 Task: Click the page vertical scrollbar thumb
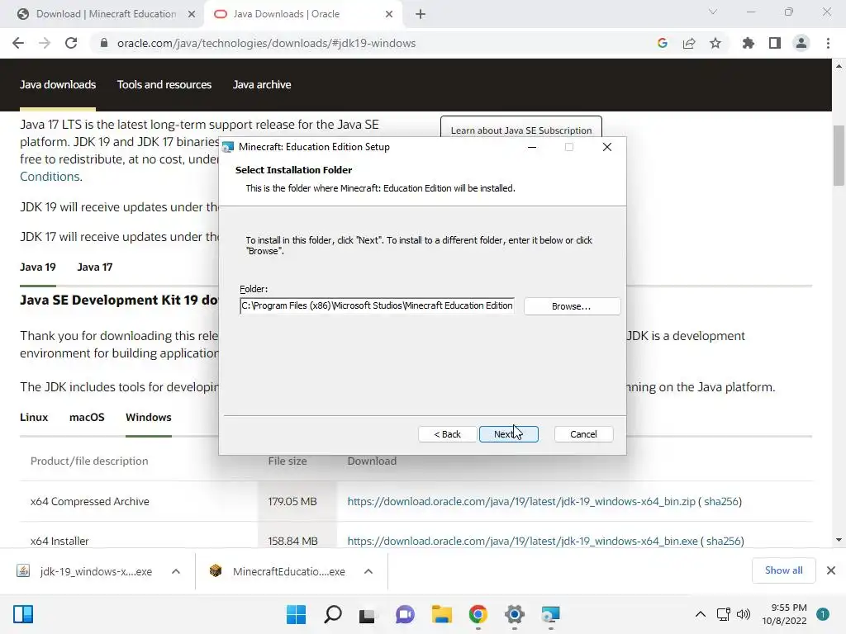click(x=839, y=155)
